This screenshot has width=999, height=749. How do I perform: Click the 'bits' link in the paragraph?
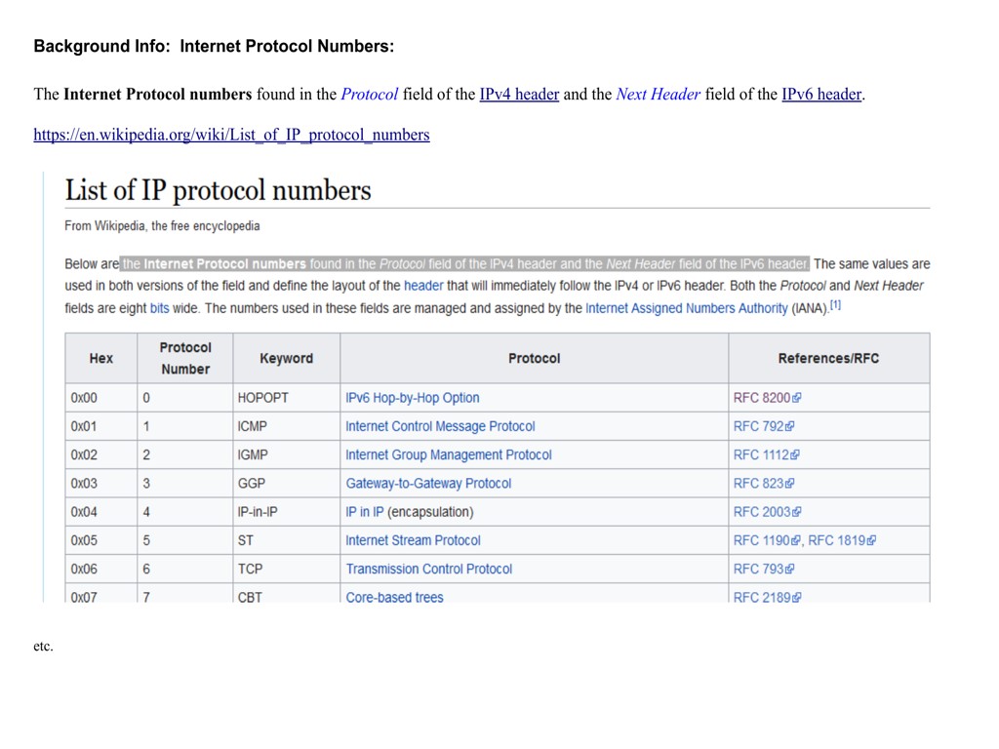159,308
